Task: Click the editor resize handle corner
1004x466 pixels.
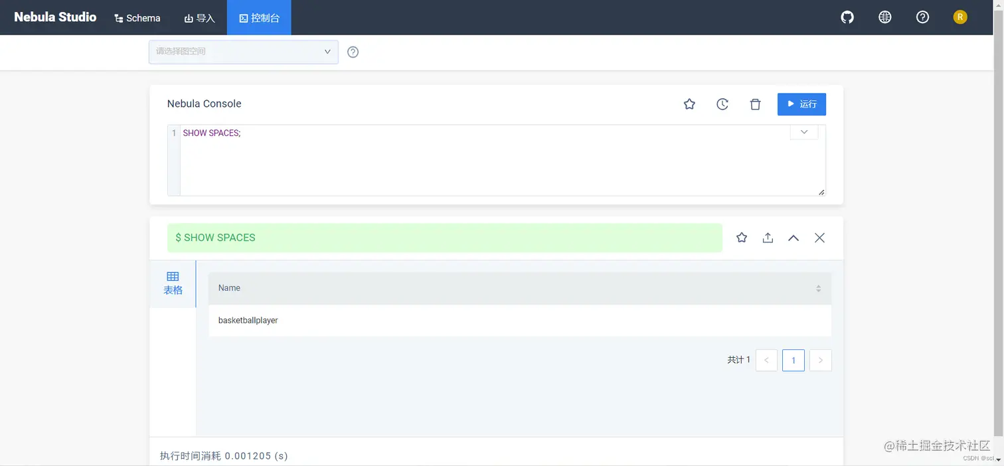Action: (x=821, y=192)
